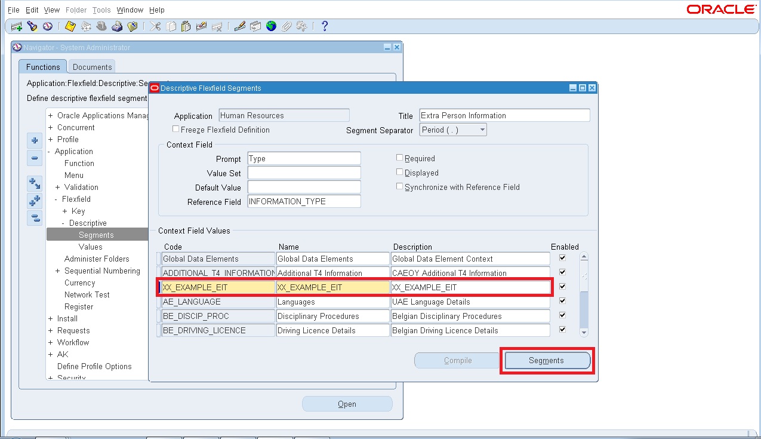Enable Synchronize with Reference Field
This screenshot has height=439, width=761.
[x=399, y=186]
